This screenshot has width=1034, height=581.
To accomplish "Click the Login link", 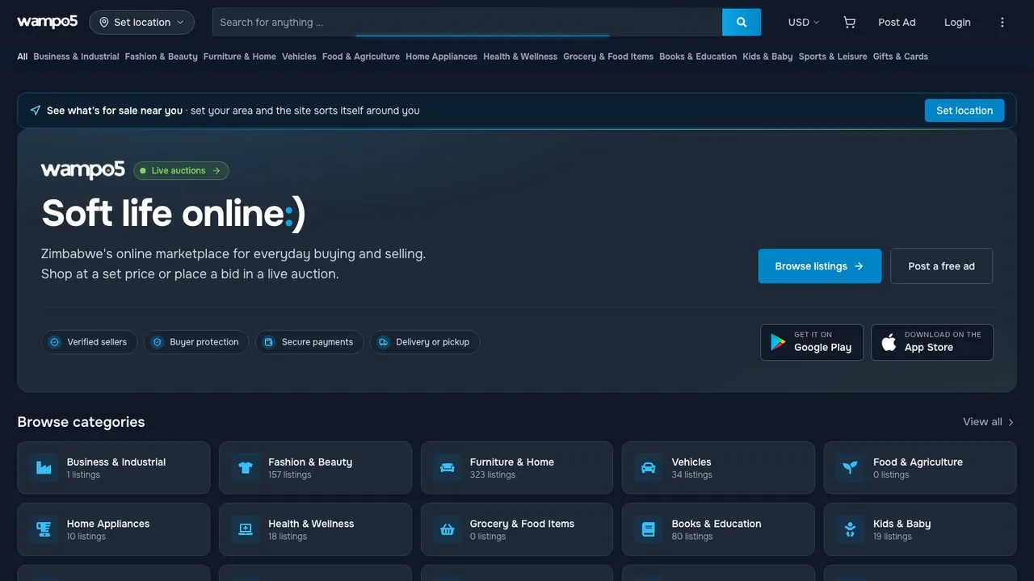I will (x=957, y=23).
